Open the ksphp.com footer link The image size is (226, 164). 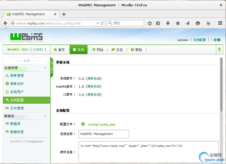(36, 141)
